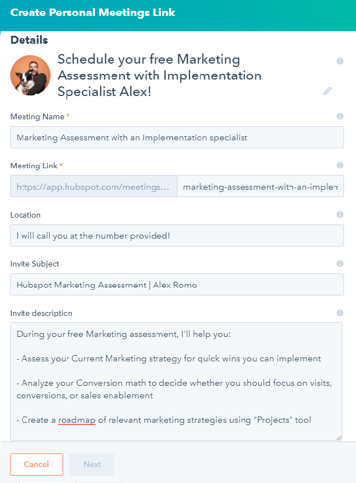
Task: Click the Invite description info icon
Action: 340,313
